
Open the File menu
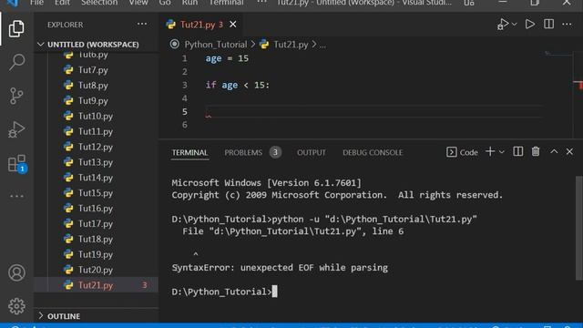click(36, 3)
